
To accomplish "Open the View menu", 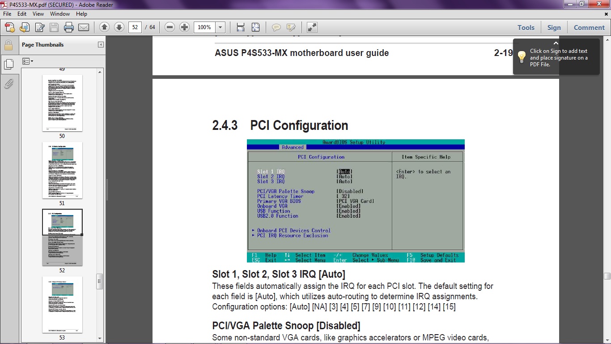I will point(38,14).
